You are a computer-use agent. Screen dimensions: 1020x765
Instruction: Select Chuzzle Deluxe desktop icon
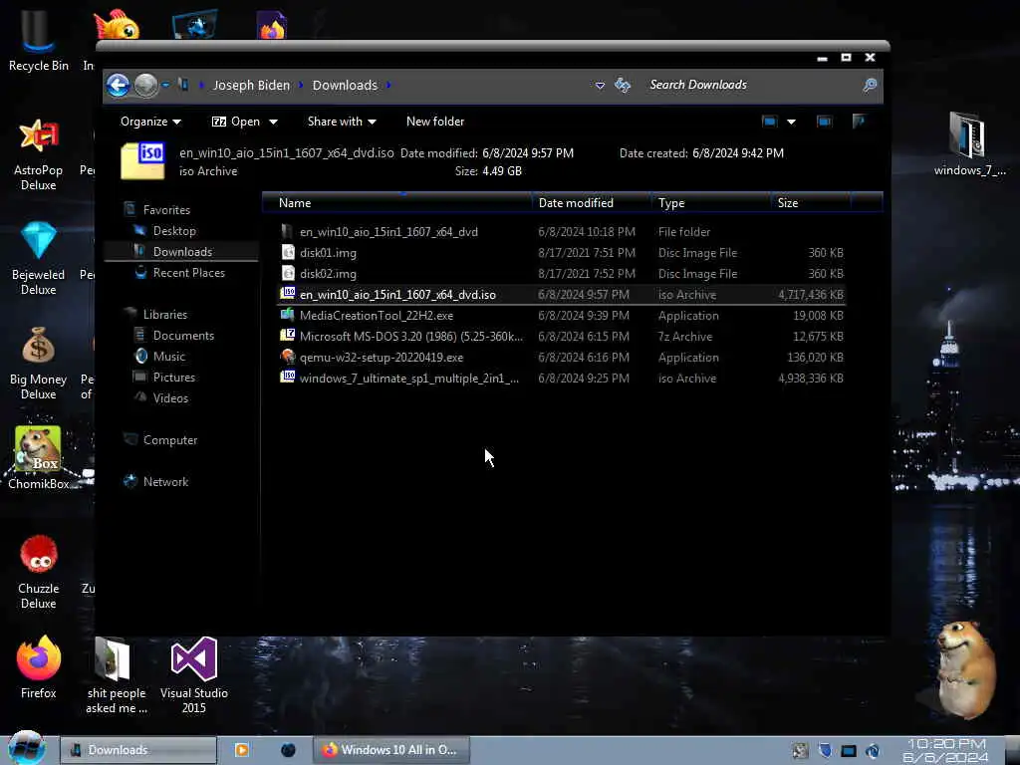pyautogui.click(x=39, y=573)
